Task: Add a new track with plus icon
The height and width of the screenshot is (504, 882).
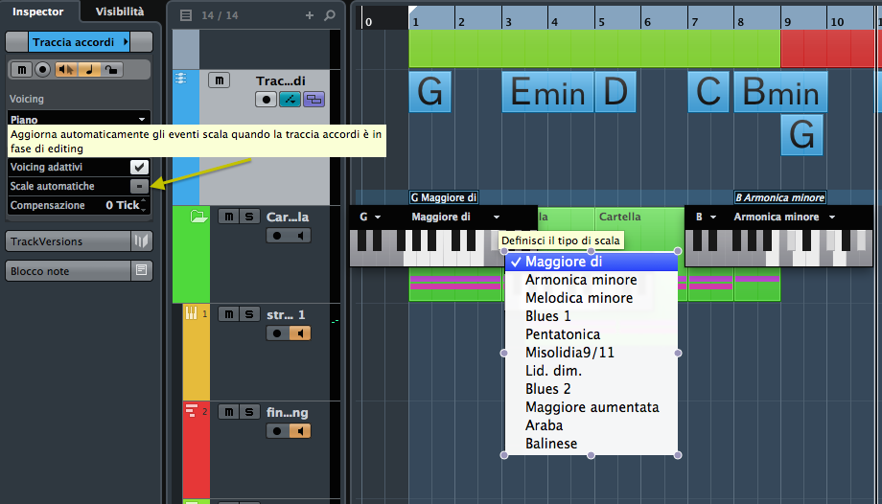Action: pyautogui.click(x=310, y=15)
